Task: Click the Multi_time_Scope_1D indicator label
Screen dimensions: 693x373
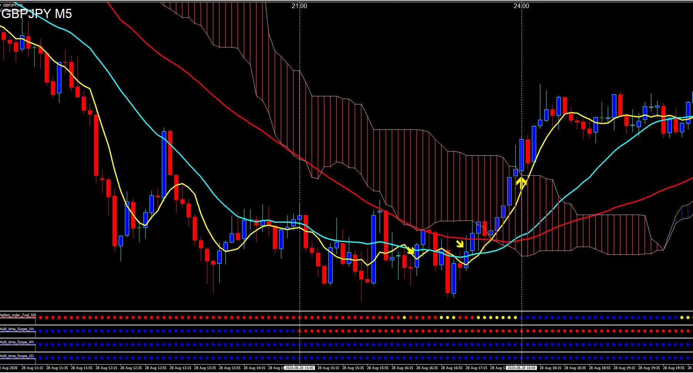Action: (17, 356)
